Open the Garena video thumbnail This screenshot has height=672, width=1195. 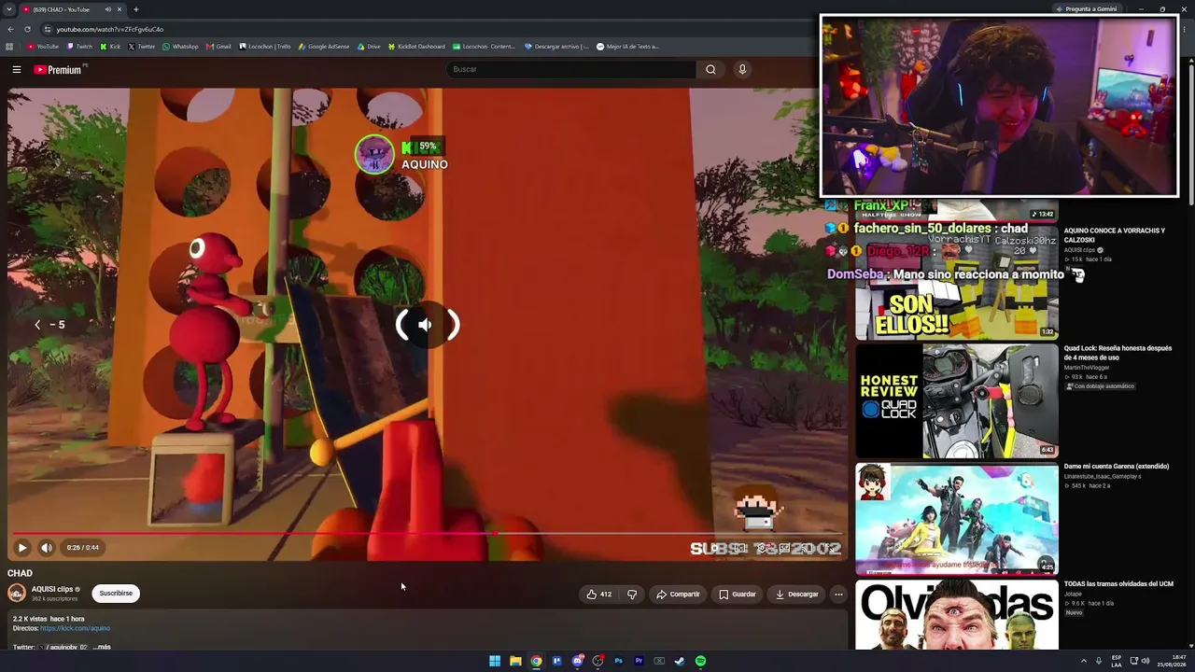(957, 519)
